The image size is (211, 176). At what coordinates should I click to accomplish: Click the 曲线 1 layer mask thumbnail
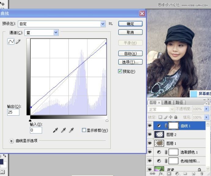tap(173, 126)
